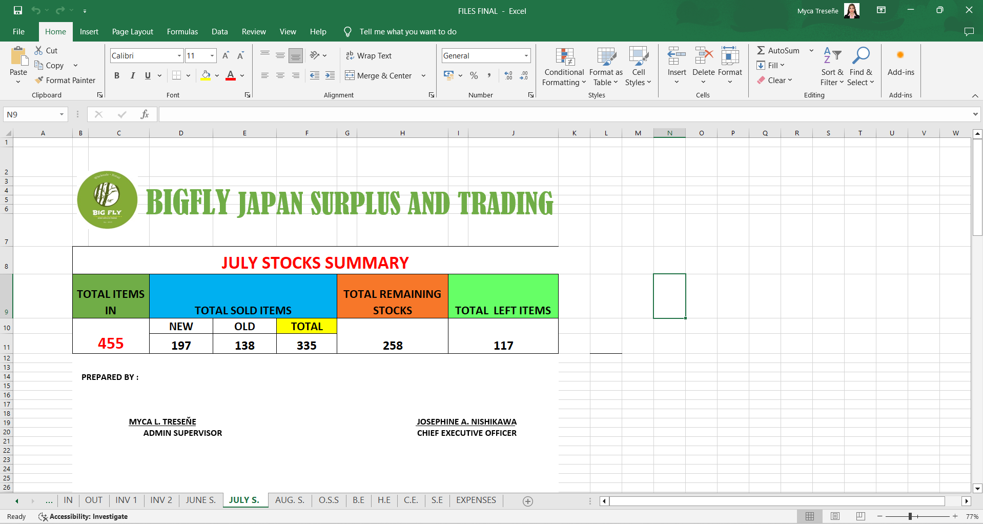The height and width of the screenshot is (524, 983).
Task: Open the font name dropdown showing Calibri
Action: 179,55
